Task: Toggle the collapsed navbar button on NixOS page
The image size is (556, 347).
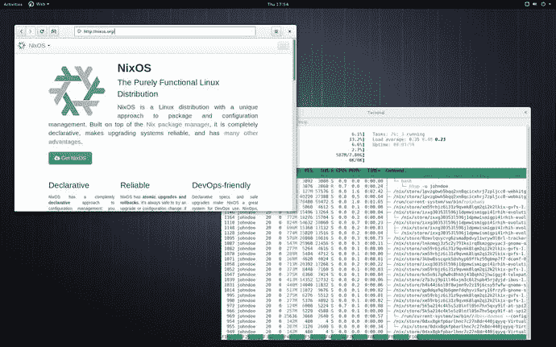Action: pyautogui.click(x=283, y=46)
